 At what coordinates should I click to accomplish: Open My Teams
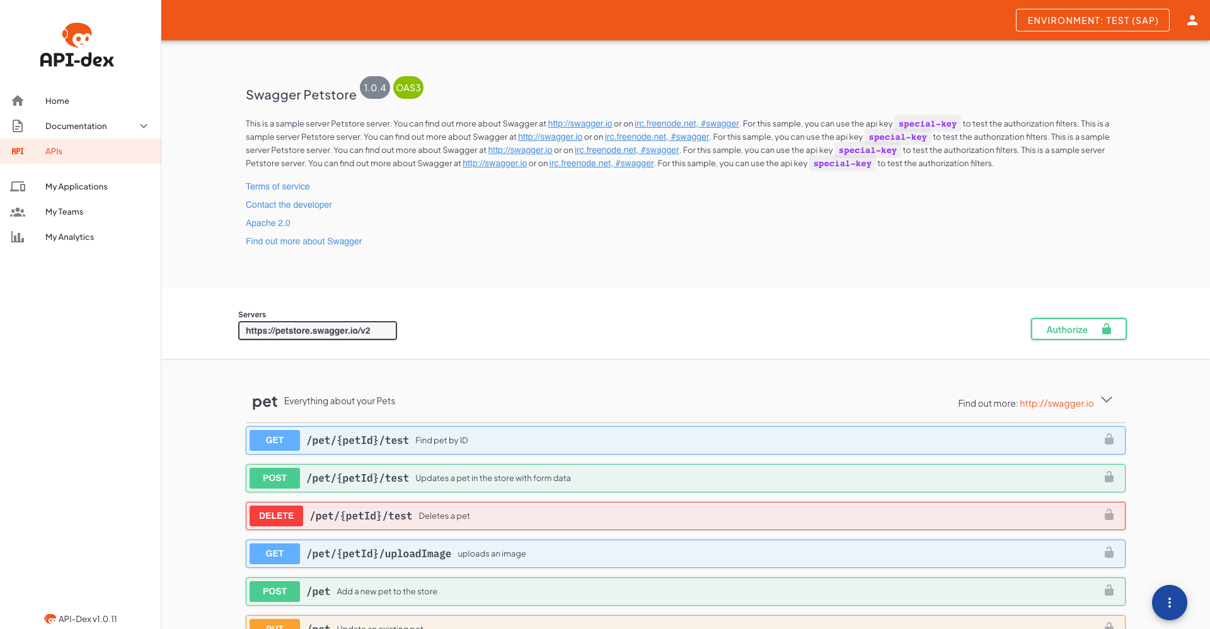pos(81,212)
